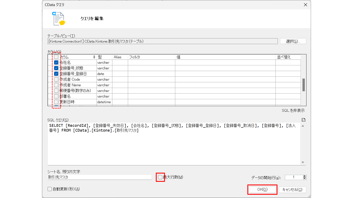The image size is (353, 198).
Task: Close the CData クエリ dialog
Action: [305, 5]
